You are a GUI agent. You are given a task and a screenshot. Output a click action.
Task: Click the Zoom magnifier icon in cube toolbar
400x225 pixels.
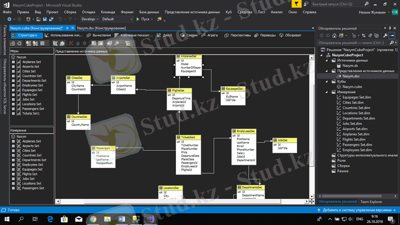pos(116,43)
